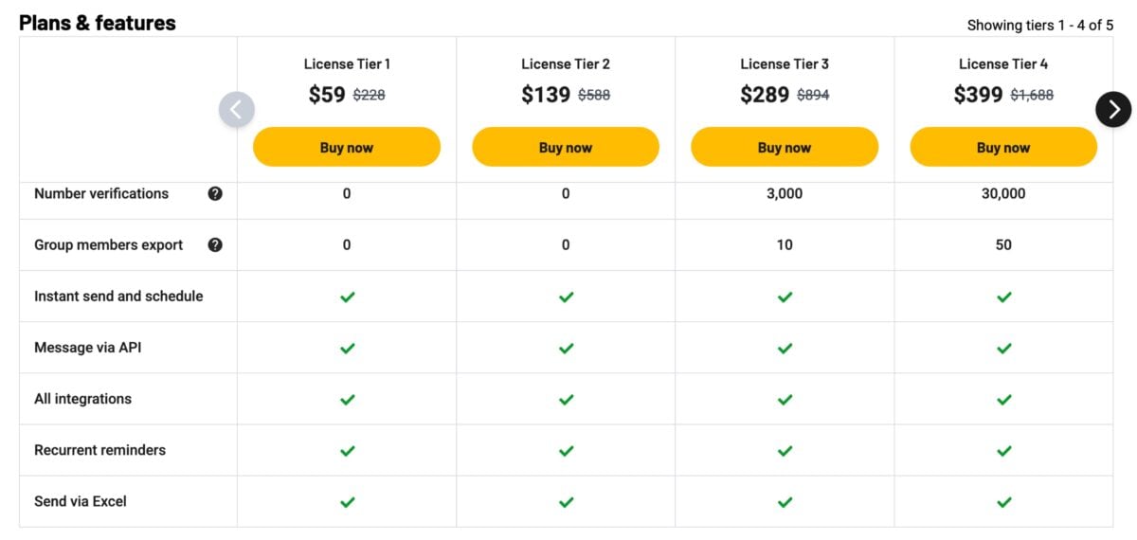1137x540 pixels.
Task: Click the $399 Tier 4 price
Action: pyautogui.click(x=978, y=95)
